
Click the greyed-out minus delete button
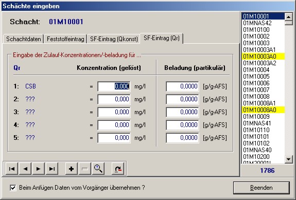[x=85, y=169]
